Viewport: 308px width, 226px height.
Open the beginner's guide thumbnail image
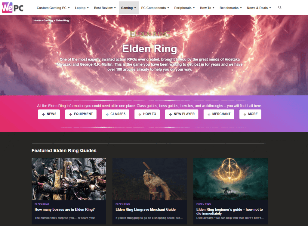pos(231,179)
